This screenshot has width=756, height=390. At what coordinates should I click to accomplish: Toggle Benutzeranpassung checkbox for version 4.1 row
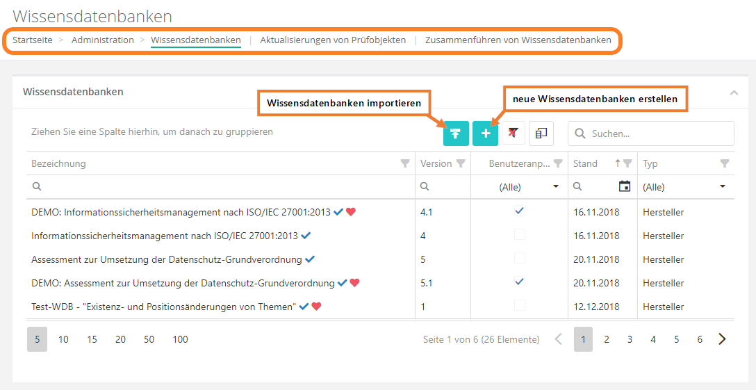point(519,211)
